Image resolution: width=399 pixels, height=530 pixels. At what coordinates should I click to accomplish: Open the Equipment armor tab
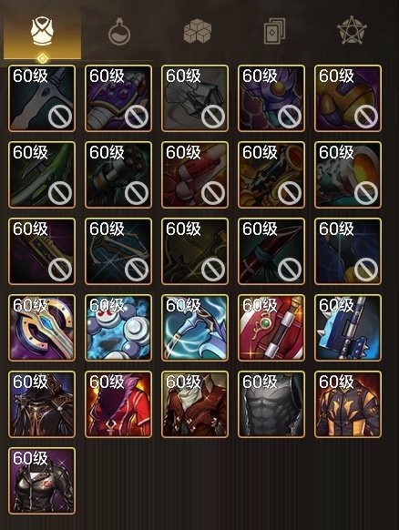pyautogui.click(x=42, y=33)
